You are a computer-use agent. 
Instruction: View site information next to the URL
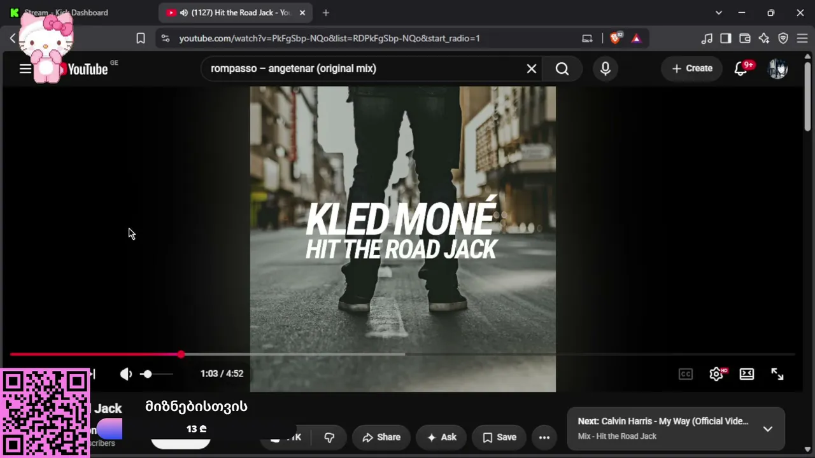pyautogui.click(x=166, y=38)
